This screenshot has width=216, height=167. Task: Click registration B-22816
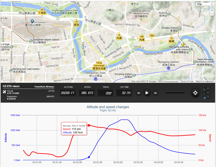(11, 99)
